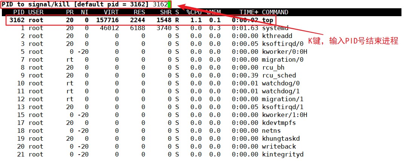Select the migration/0 process command
Viewport: 409px width, 161px height.
[283, 59]
